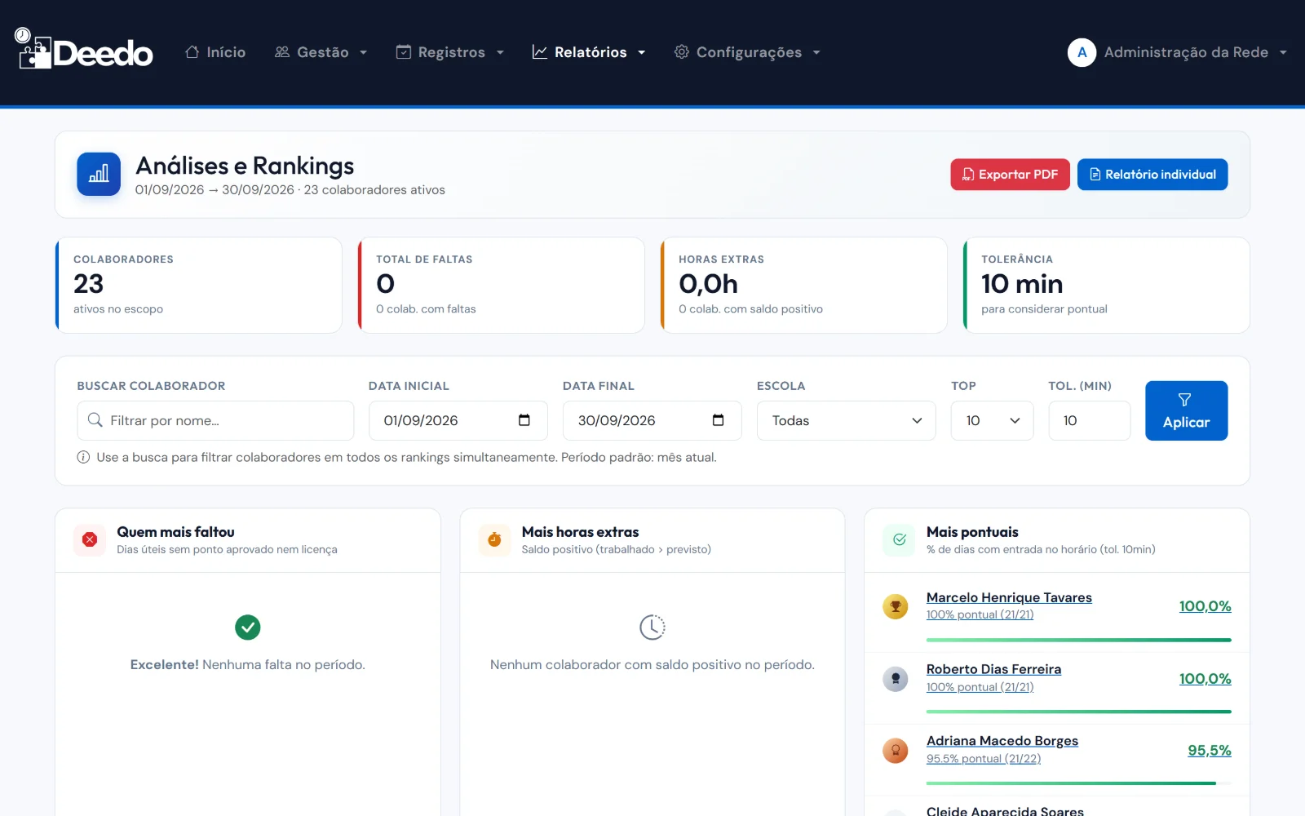Click the info icon next to the search hint
The image size is (1305, 816).
coord(83,457)
